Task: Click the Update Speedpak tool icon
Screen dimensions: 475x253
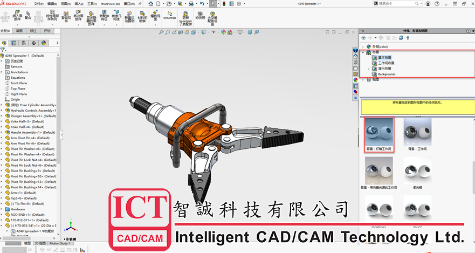Action: click(186, 17)
